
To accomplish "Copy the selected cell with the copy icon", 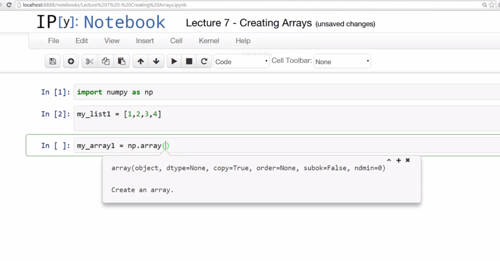I will (106, 61).
